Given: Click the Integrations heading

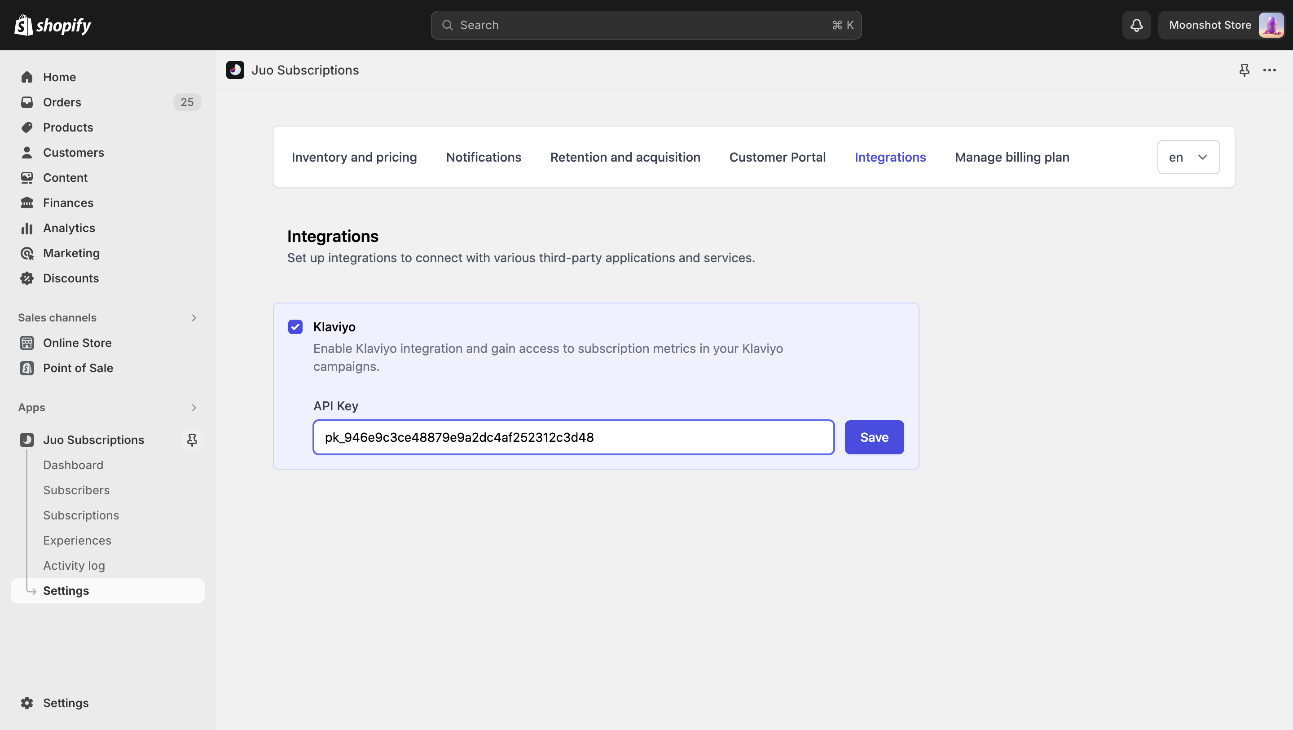Looking at the screenshot, I should [333, 236].
